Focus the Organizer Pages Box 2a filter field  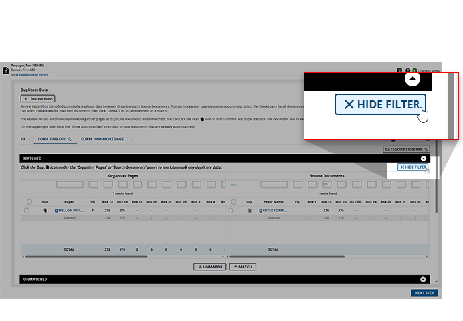click(x=138, y=185)
